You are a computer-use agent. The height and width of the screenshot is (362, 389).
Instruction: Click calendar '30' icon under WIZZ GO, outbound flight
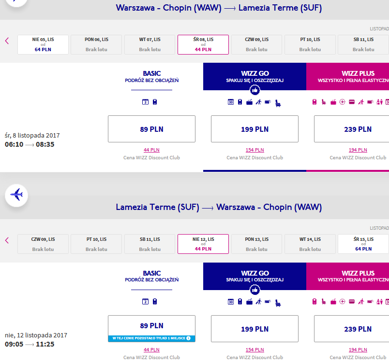[x=231, y=102]
